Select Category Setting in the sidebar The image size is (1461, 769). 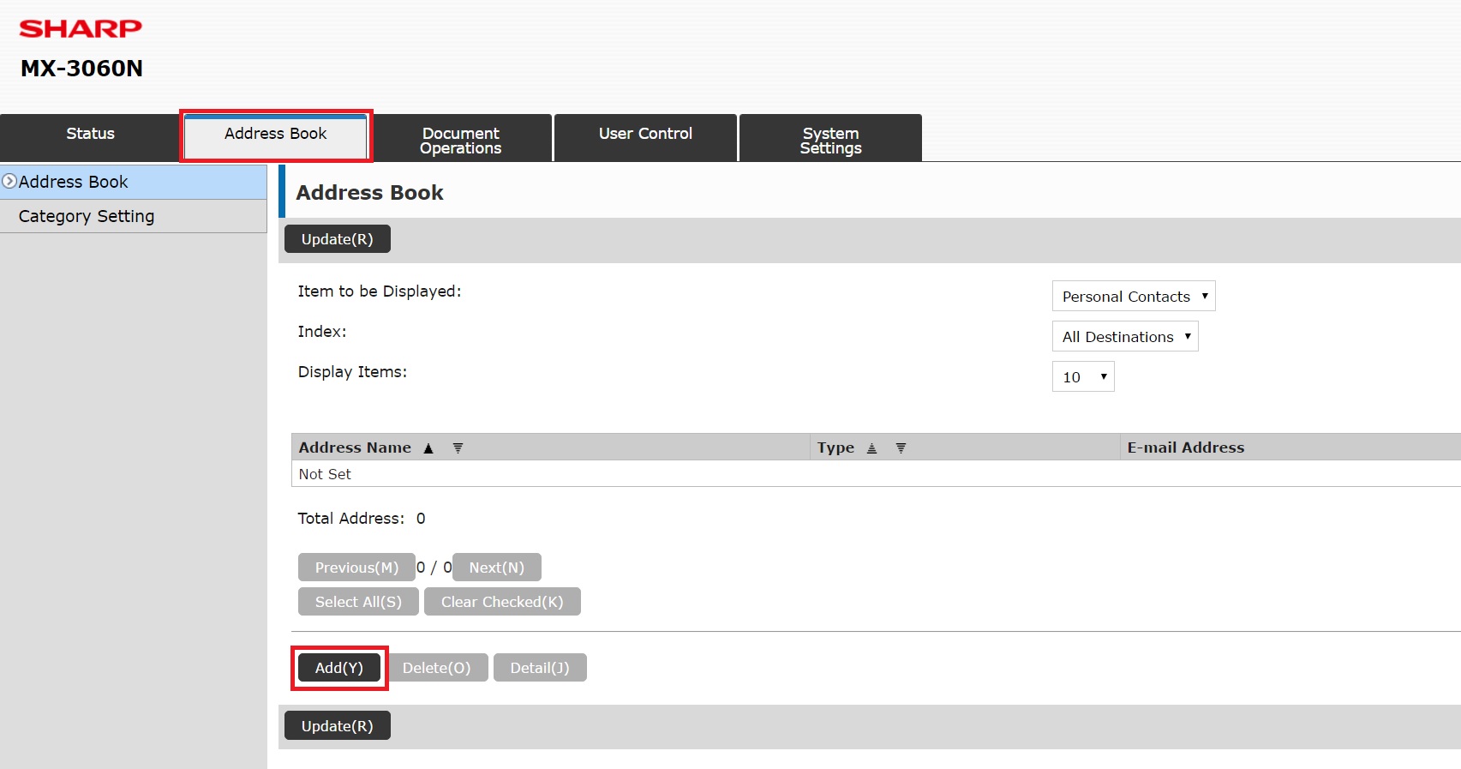[x=87, y=216]
